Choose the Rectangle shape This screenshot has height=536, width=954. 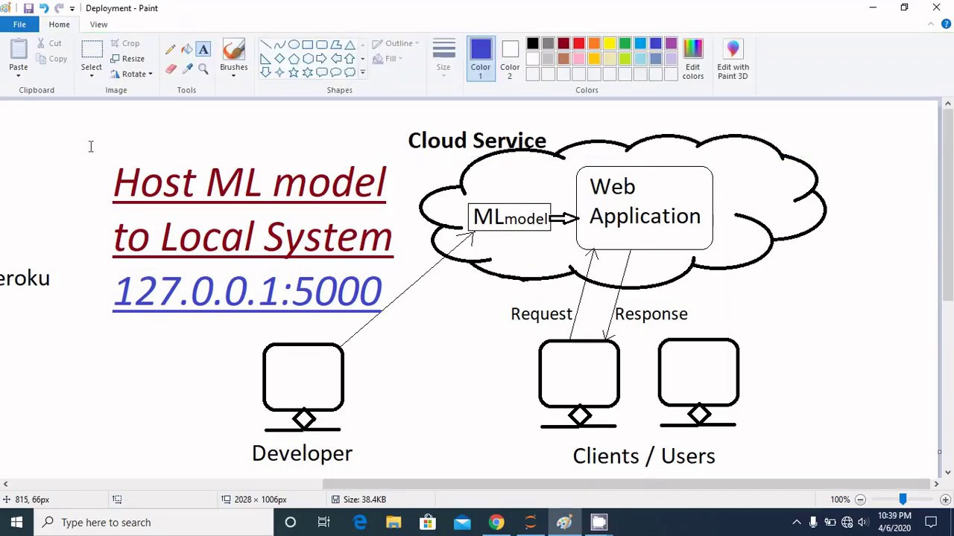pos(308,45)
